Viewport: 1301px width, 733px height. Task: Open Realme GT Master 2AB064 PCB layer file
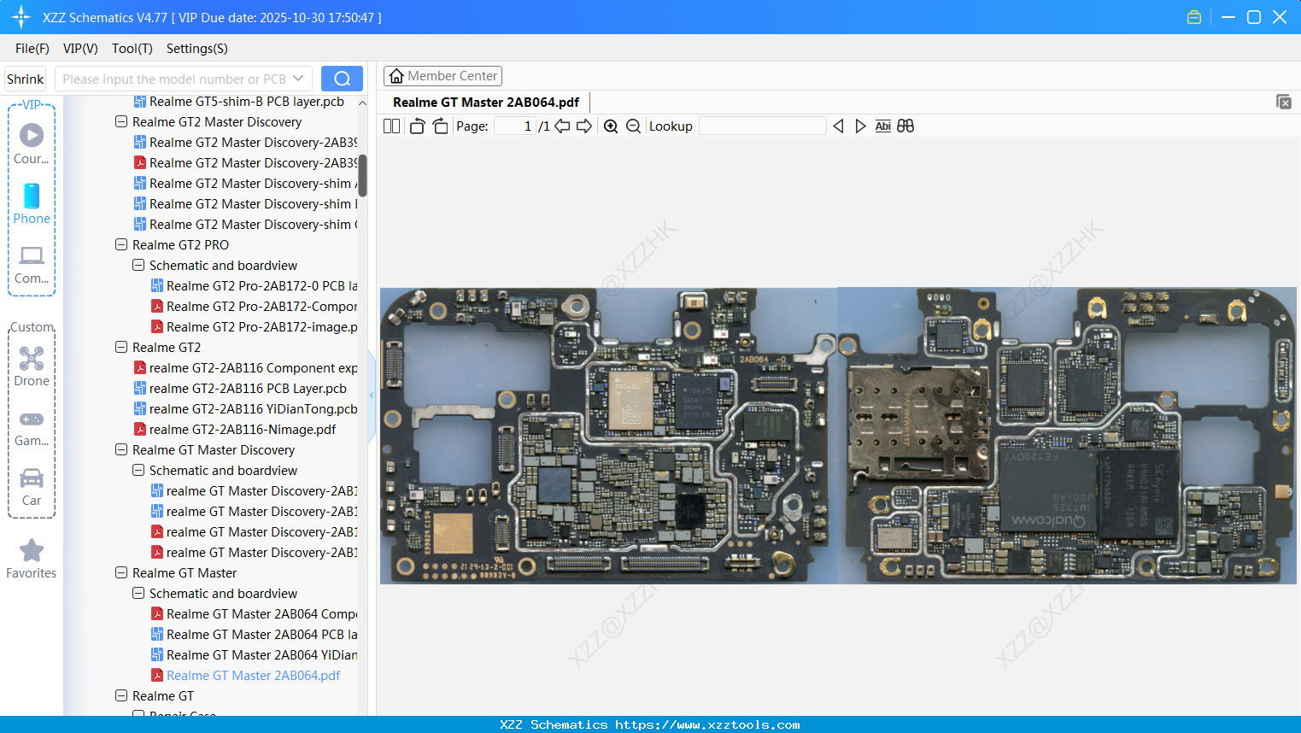(261, 635)
